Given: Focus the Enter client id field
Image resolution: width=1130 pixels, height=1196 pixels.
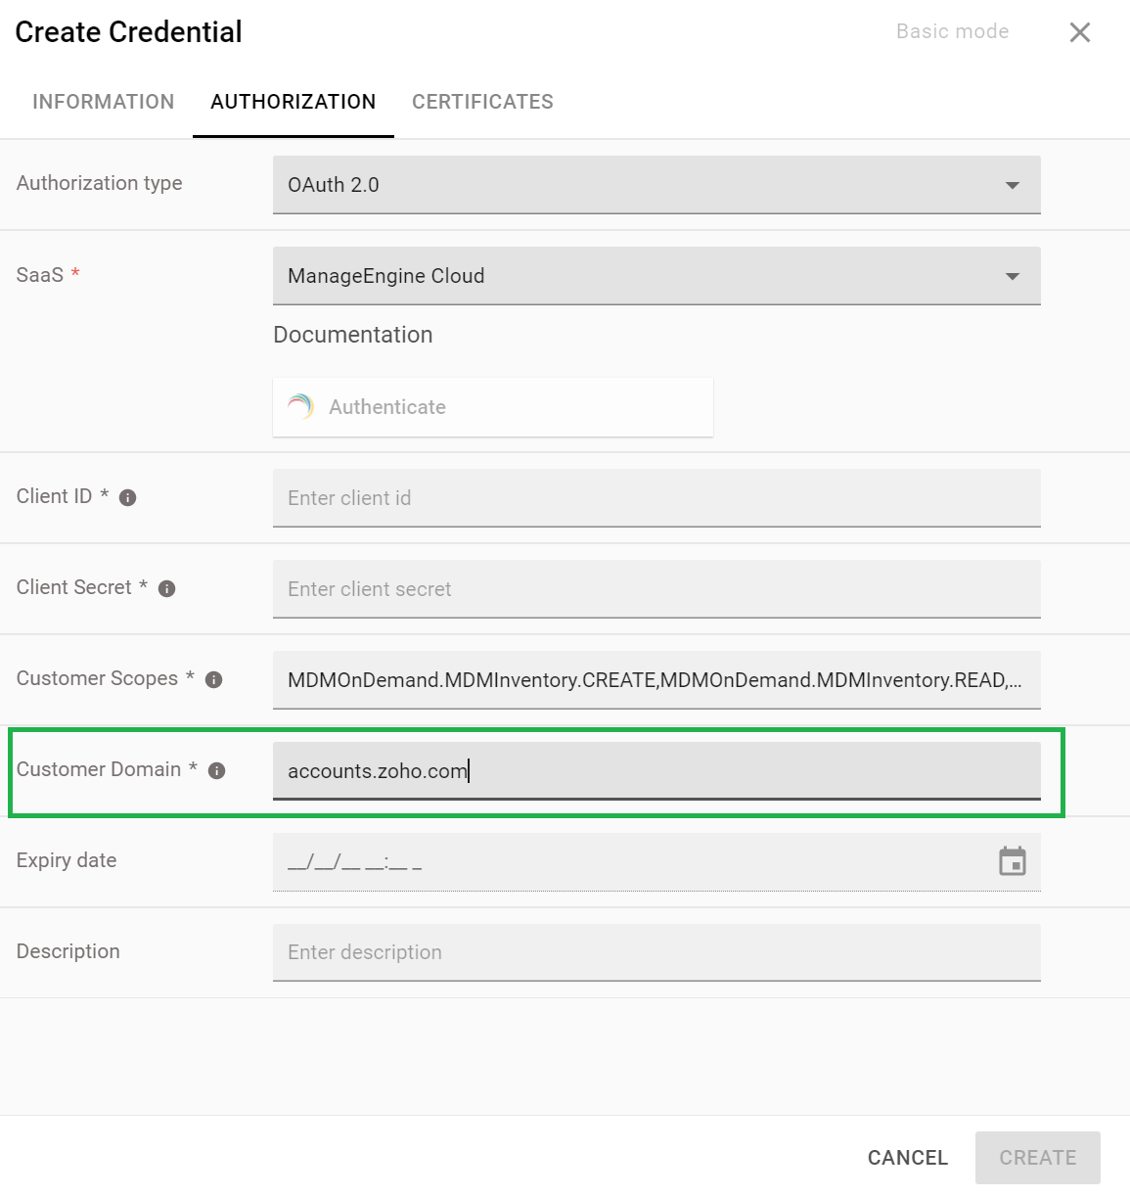Looking at the screenshot, I should [655, 498].
